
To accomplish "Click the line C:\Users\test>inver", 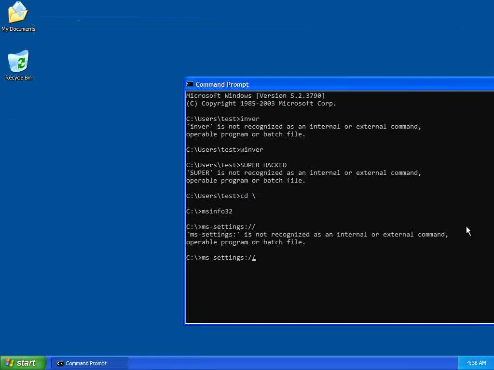I will point(223,119).
